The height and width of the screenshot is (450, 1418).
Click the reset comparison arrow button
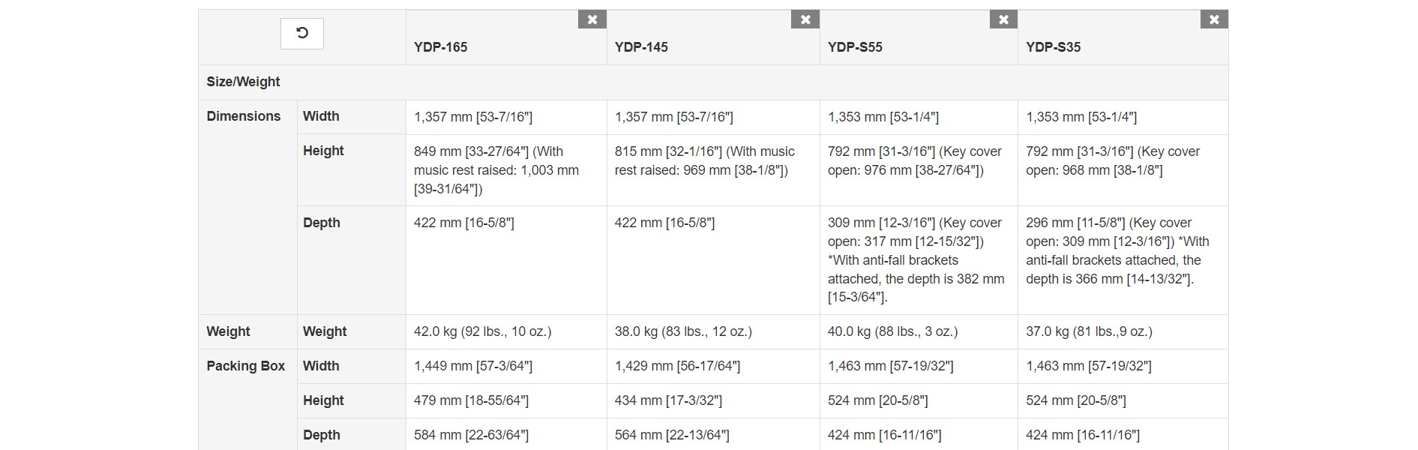[301, 33]
